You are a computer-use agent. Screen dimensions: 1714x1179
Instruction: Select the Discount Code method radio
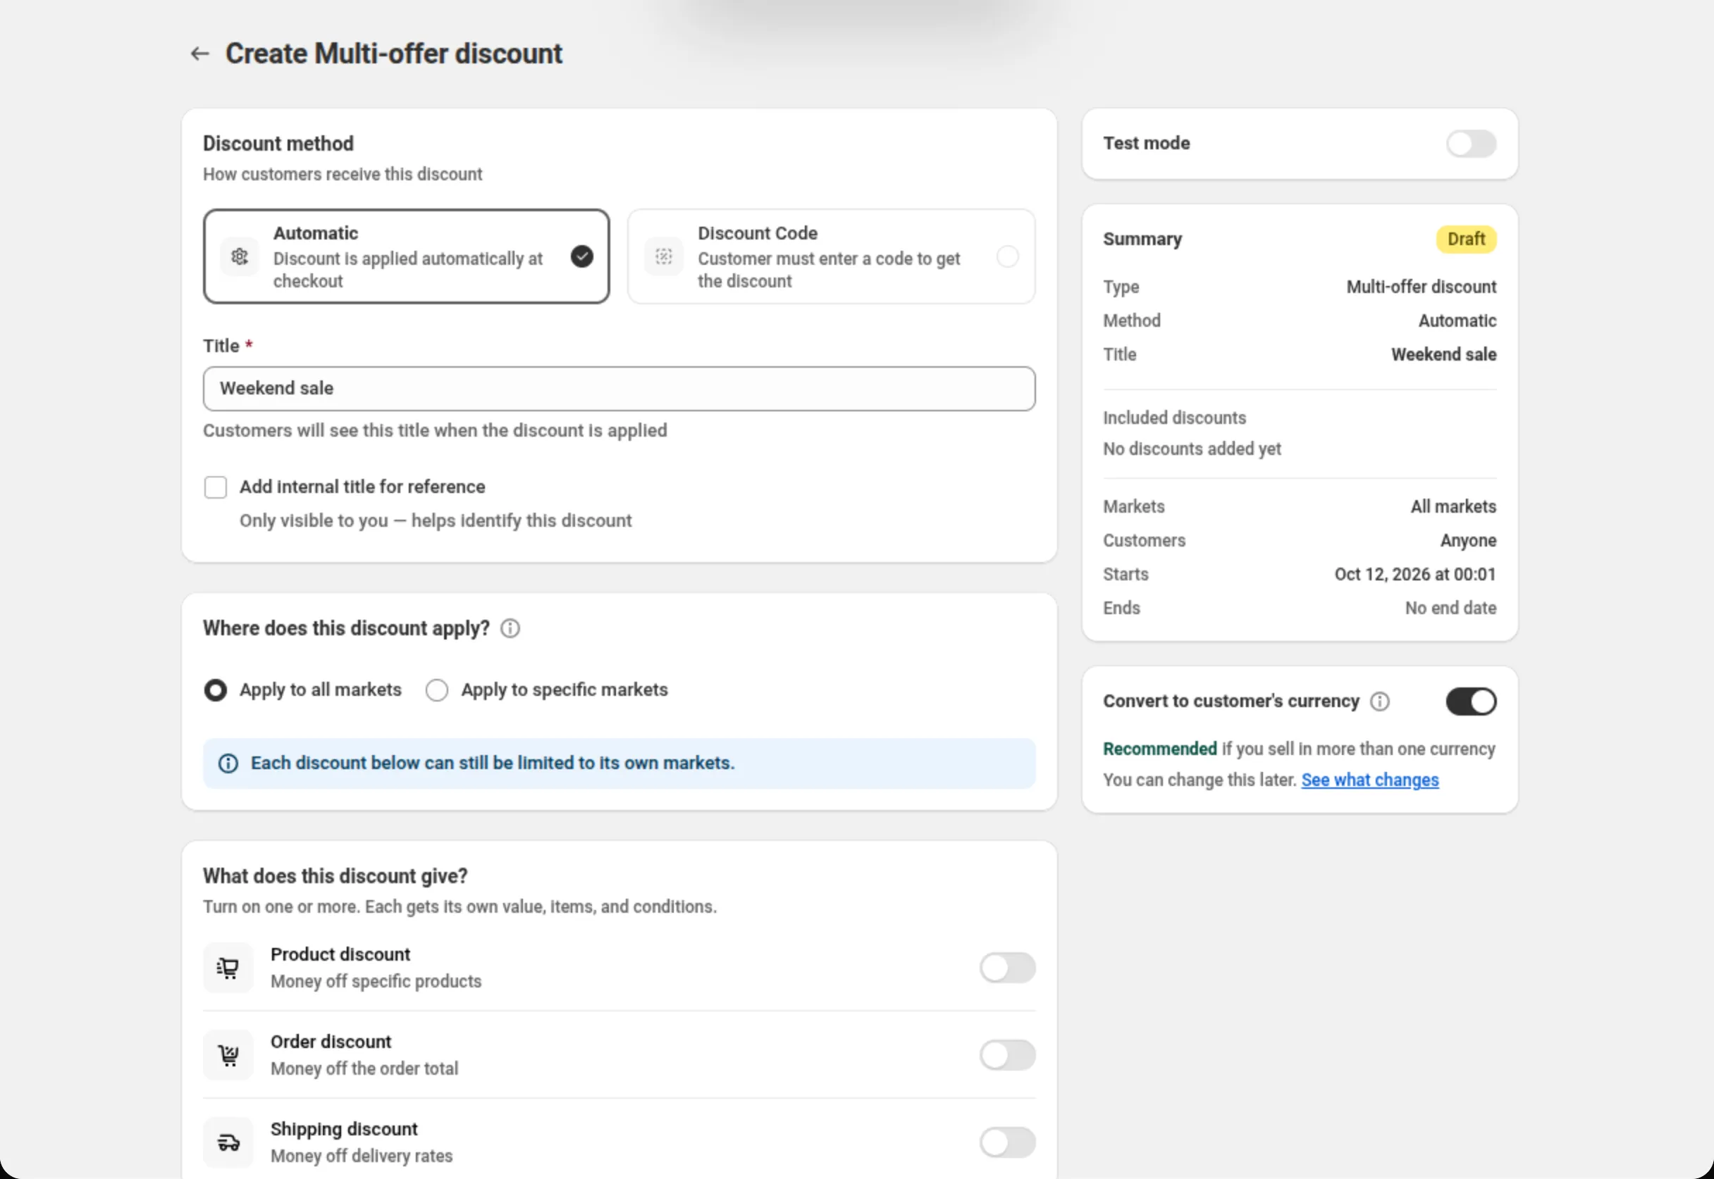click(x=1007, y=256)
